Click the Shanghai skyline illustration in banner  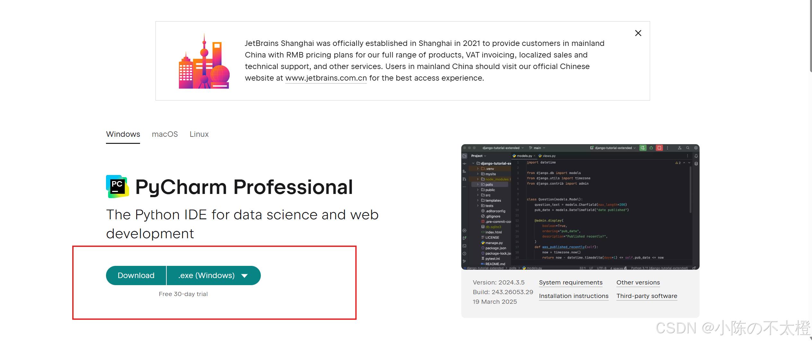click(x=204, y=61)
